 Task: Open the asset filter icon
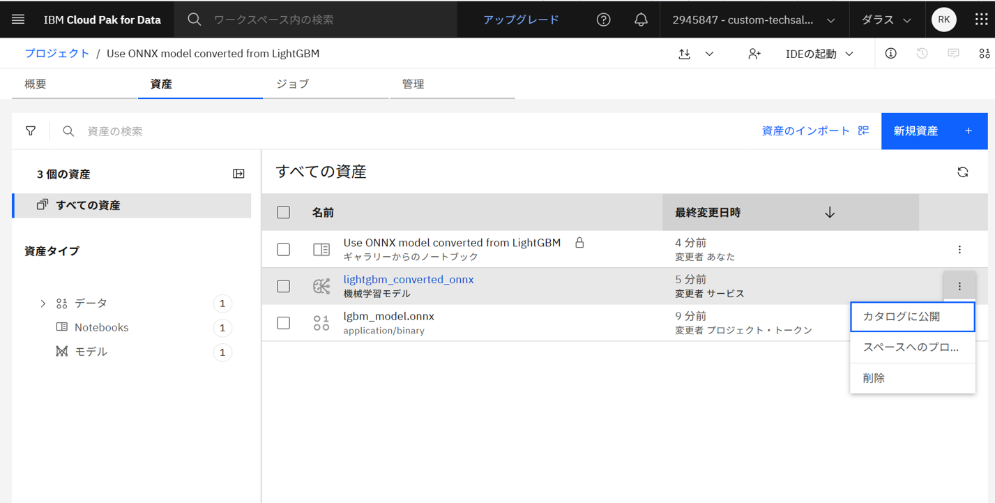coord(30,130)
